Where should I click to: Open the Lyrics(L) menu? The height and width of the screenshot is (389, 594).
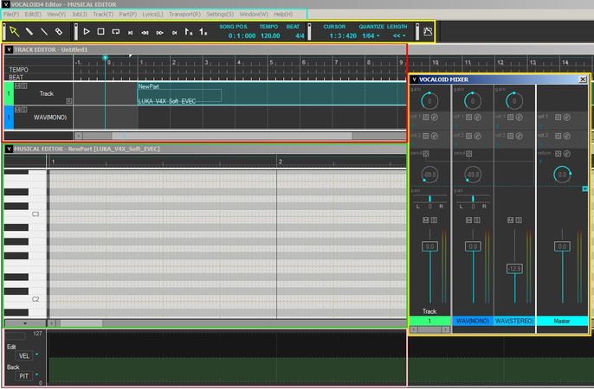click(x=152, y=14)
